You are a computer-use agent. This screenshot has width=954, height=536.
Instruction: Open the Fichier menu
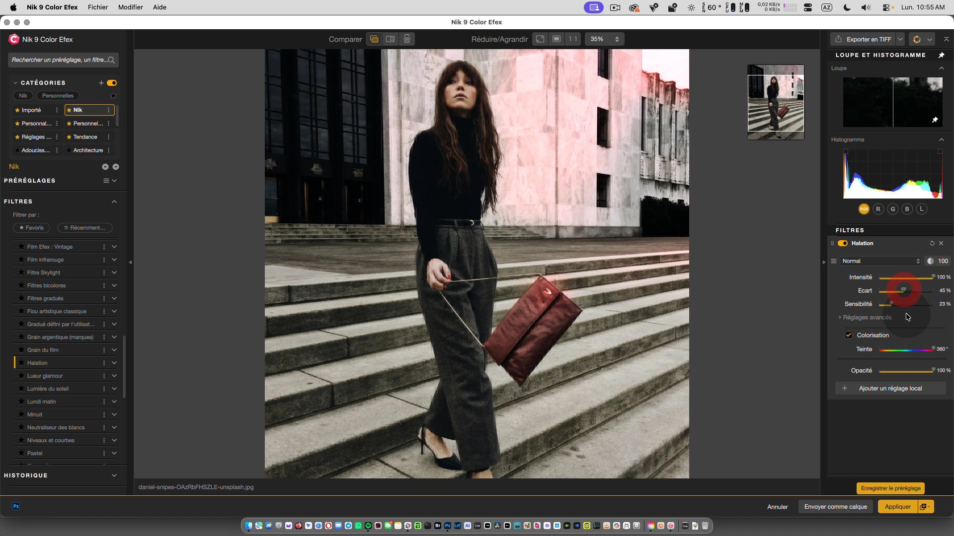tap(98, 7)
